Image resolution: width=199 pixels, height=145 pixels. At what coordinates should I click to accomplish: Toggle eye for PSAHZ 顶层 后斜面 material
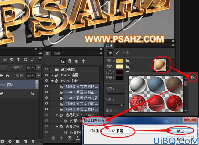47,103
